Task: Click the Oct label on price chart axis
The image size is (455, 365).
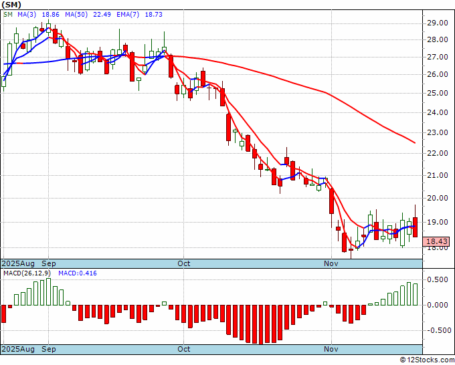Action: [184, 263]
